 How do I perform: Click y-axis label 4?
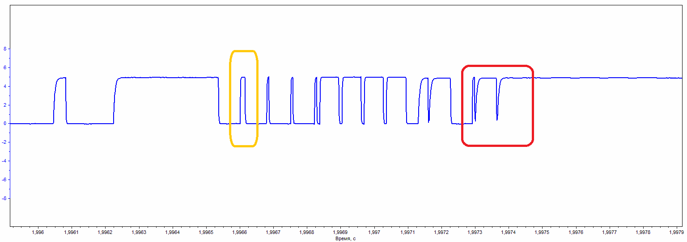point(4,86)
